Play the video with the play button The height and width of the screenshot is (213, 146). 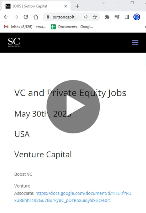click(x=73, y=106)
